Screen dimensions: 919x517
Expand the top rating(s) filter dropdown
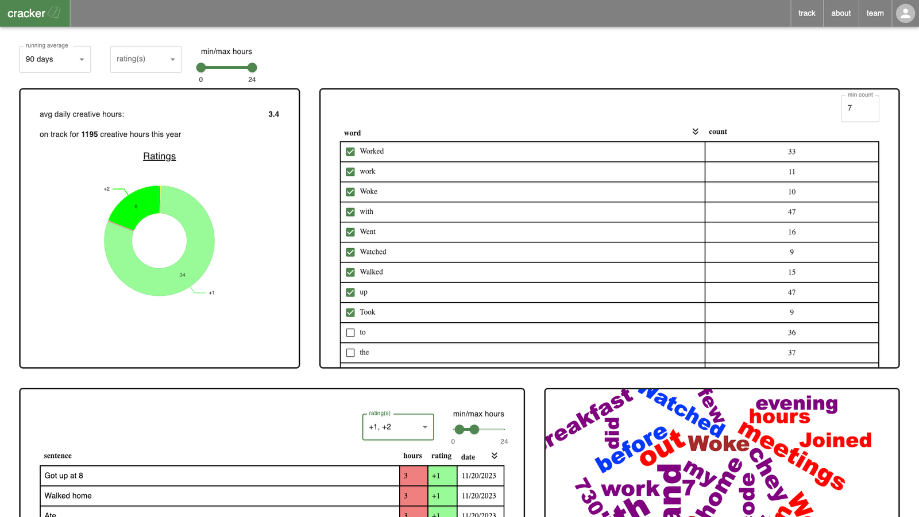[x=145, y=59]
